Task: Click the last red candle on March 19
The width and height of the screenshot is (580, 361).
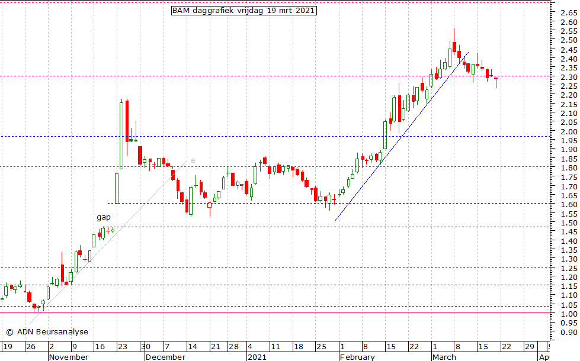Action: (496, 82)
